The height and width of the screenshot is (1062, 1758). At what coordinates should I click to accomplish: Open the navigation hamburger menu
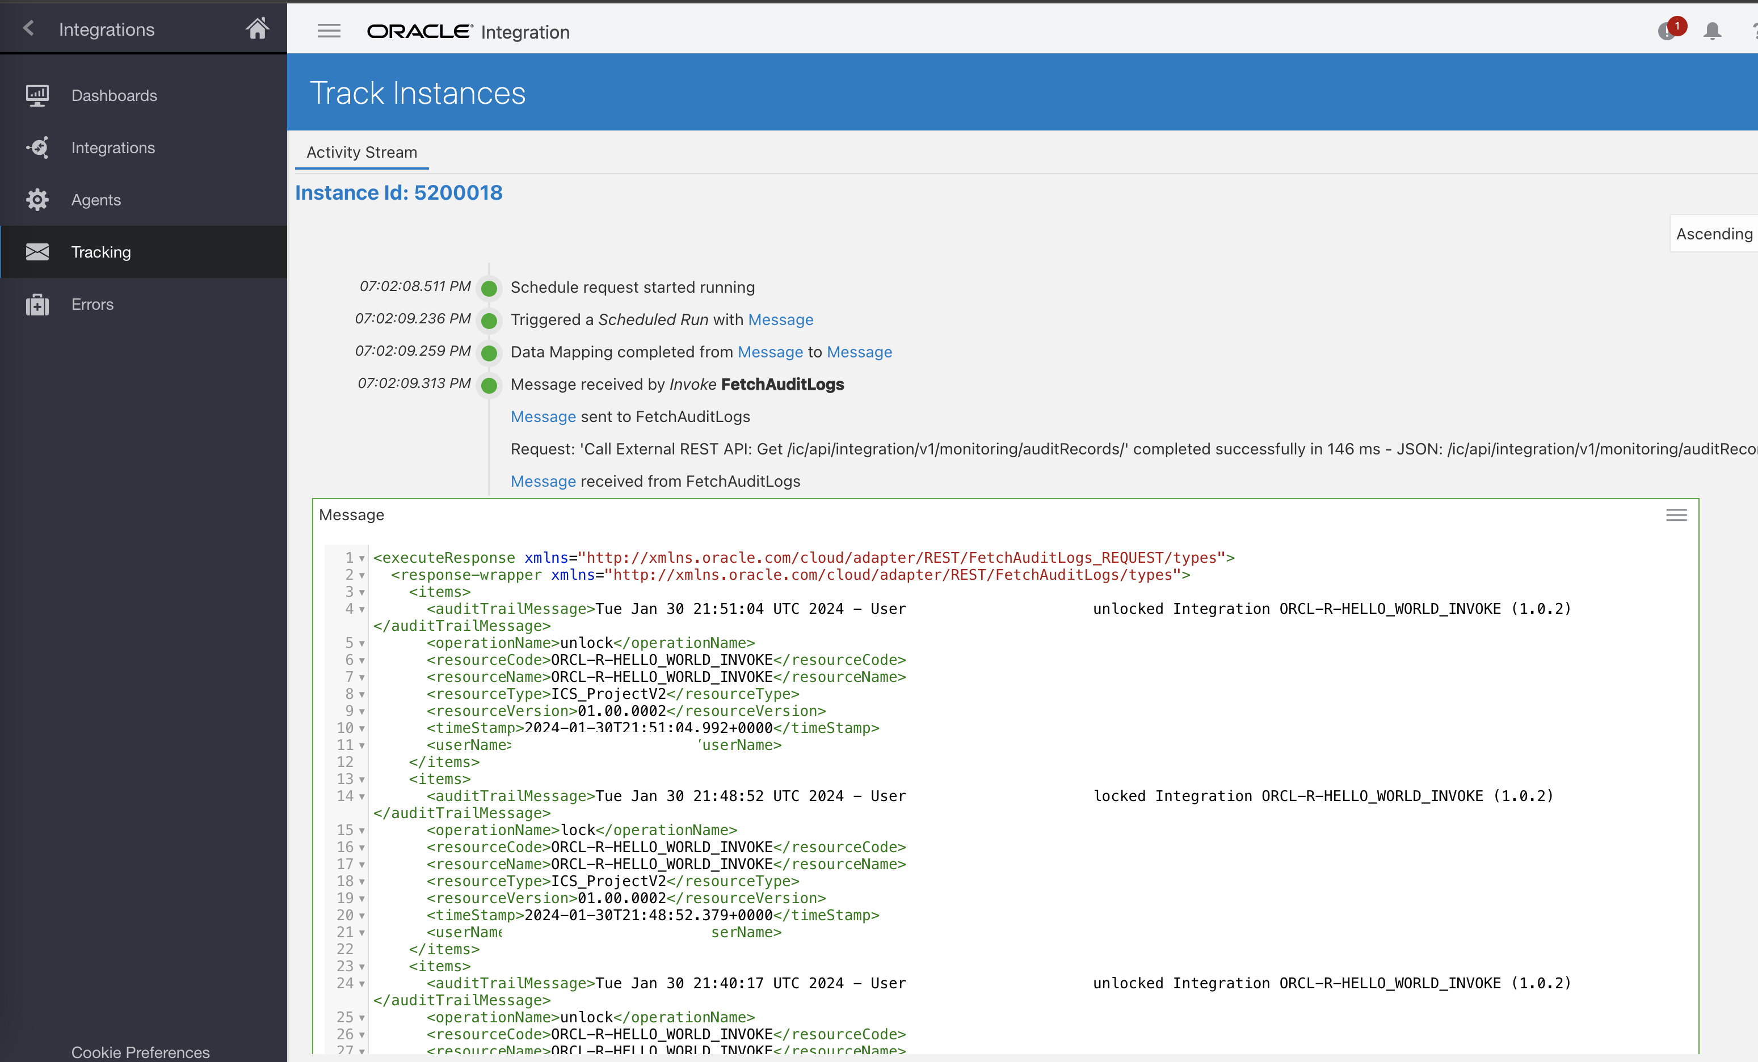[328, 31]
